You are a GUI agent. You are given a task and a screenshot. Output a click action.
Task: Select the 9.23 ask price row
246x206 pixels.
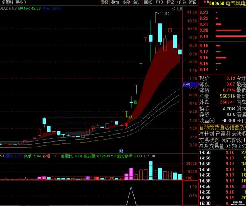click(x=222, y=12)
